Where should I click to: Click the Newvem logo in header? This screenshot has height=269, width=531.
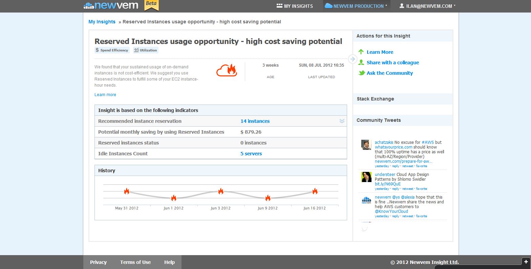tap(111, 6)
